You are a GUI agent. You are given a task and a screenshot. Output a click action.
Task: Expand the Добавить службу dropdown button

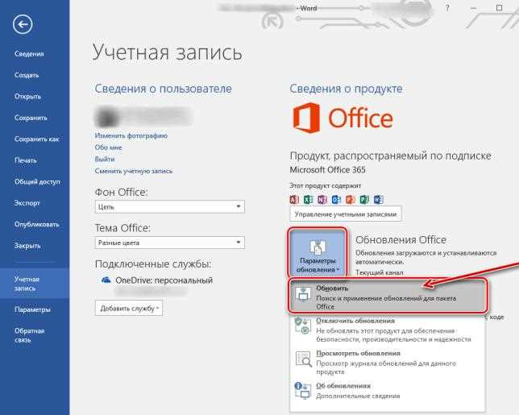tap(129, 308)
